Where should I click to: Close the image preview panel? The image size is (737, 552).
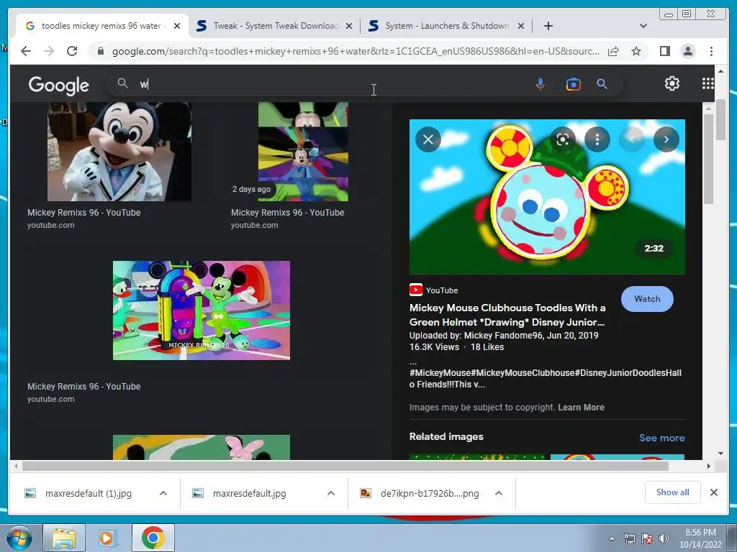tap(428, 139)
